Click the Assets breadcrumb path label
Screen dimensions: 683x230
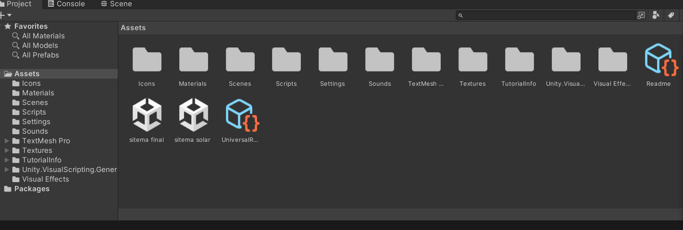click(x=133, y=28)
